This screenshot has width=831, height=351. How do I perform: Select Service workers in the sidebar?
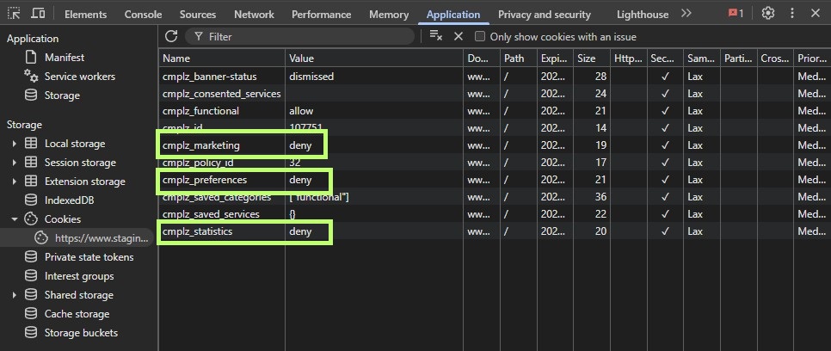[79, 77]
